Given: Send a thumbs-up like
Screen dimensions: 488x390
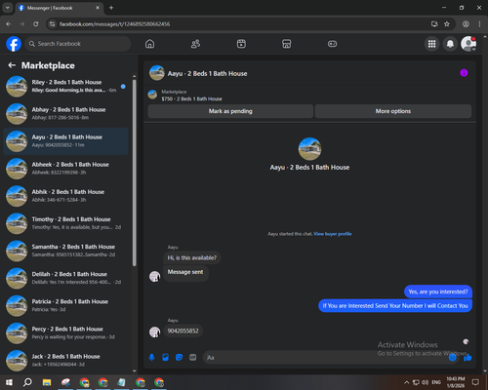Looking at the screenshot, I should pyautogui.click(x=468, y=357).
